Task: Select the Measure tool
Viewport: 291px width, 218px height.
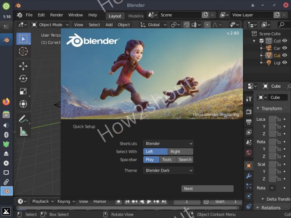Action: point(23,132)
